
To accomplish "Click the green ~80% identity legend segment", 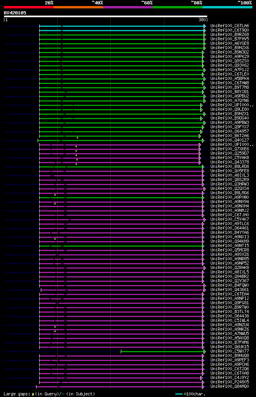I will [x=178, y=7].
